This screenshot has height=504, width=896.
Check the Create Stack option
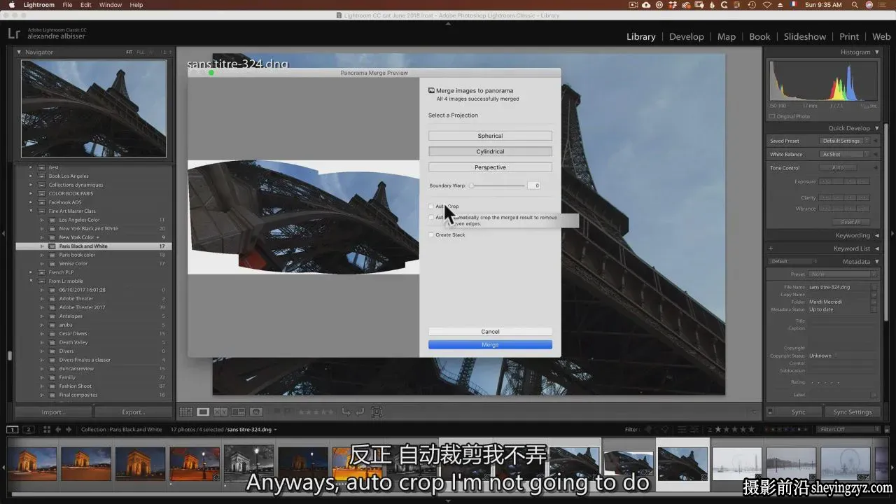(431, 234)
